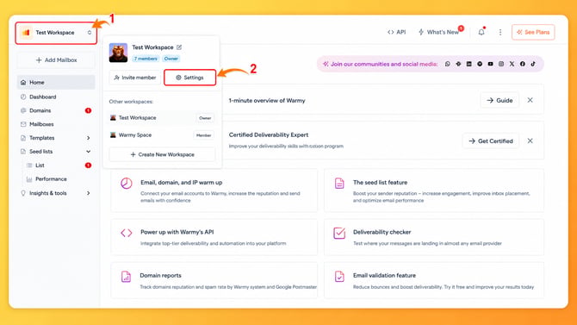The height and width of the screenshot is (325, 577).
Task: Open the API link in the header
Action: [396, 32]
